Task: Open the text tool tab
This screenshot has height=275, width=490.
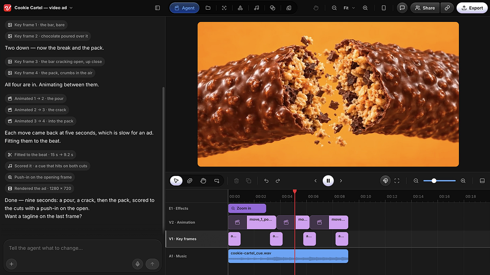Action: (224, 8)
